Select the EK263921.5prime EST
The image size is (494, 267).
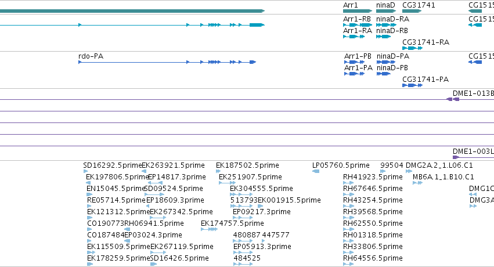(x=174, y=165)
